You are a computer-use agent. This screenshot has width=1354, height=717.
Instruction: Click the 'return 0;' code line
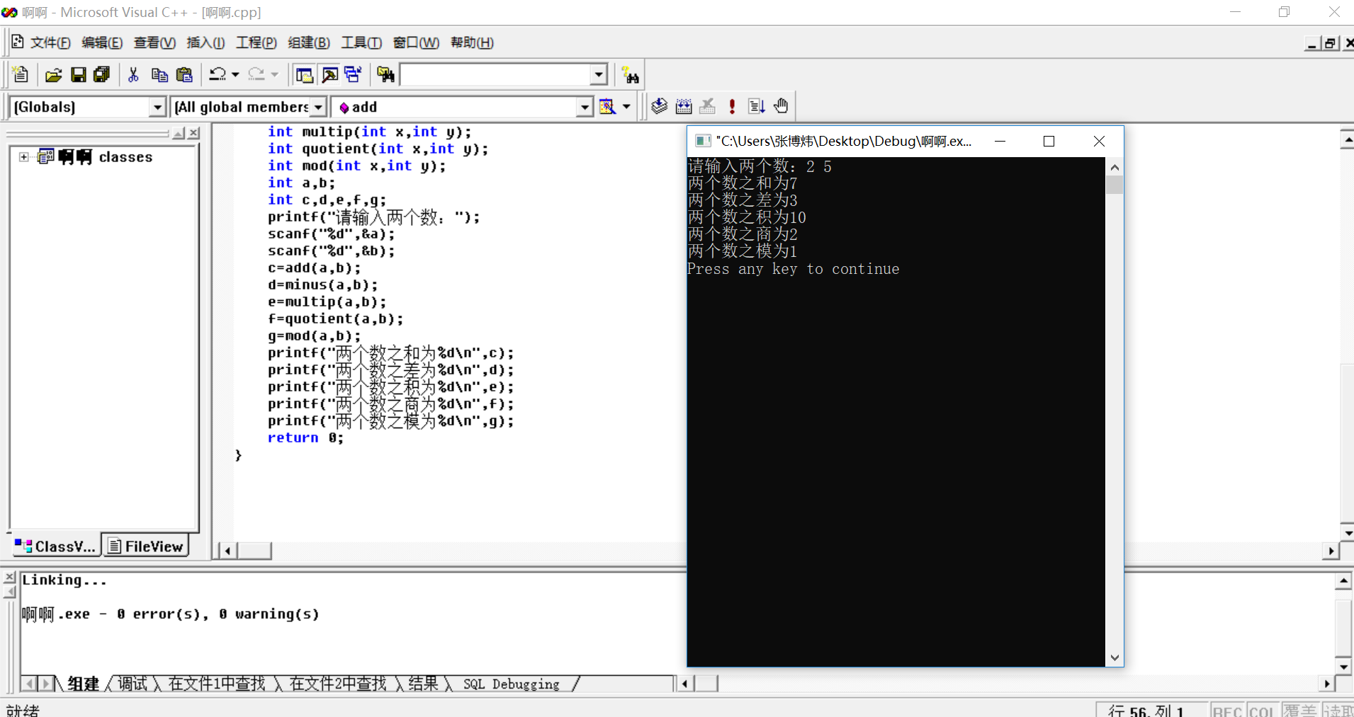[x=305, y=438]
